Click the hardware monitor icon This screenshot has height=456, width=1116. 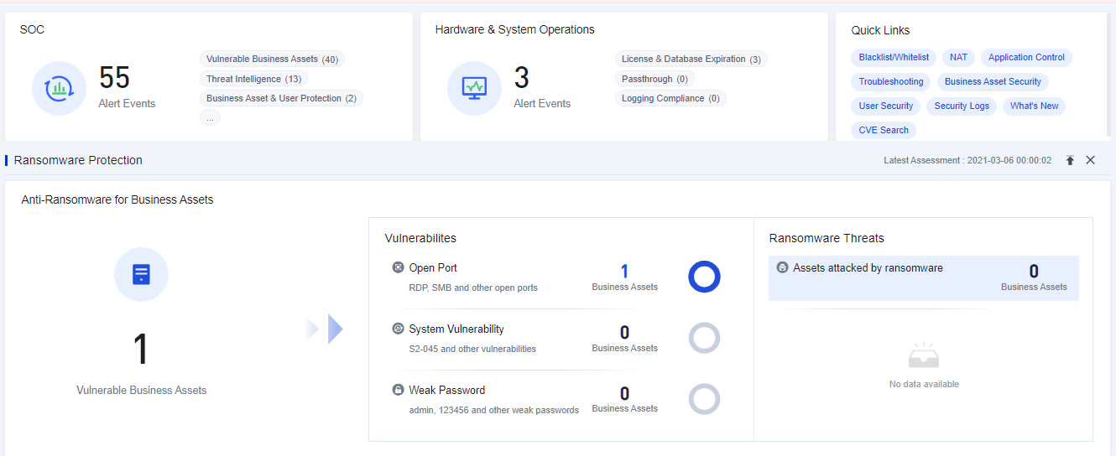point(474,88)
